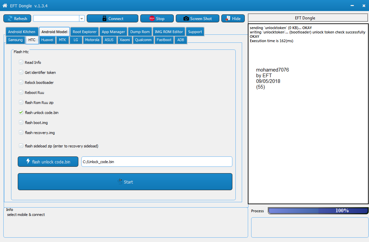Click the Stop button
The width and height of the screenshot is (369, 242).
[157, 19]
